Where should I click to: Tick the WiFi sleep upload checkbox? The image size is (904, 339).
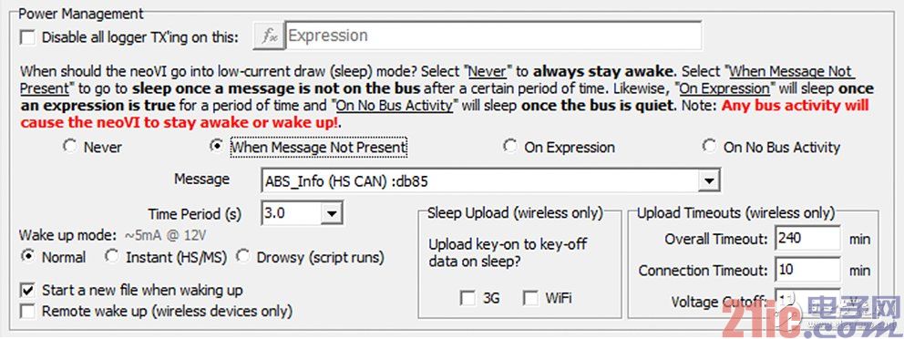coord(530,298)
